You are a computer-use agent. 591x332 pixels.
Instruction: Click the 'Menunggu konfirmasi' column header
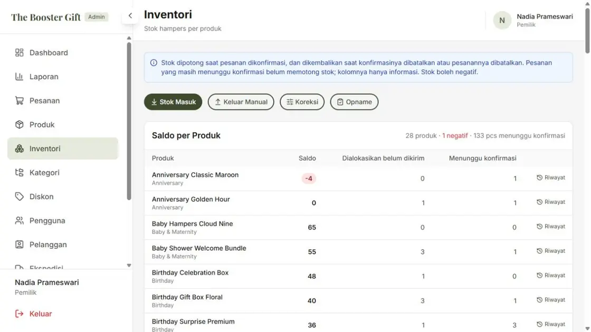point(482,159)
